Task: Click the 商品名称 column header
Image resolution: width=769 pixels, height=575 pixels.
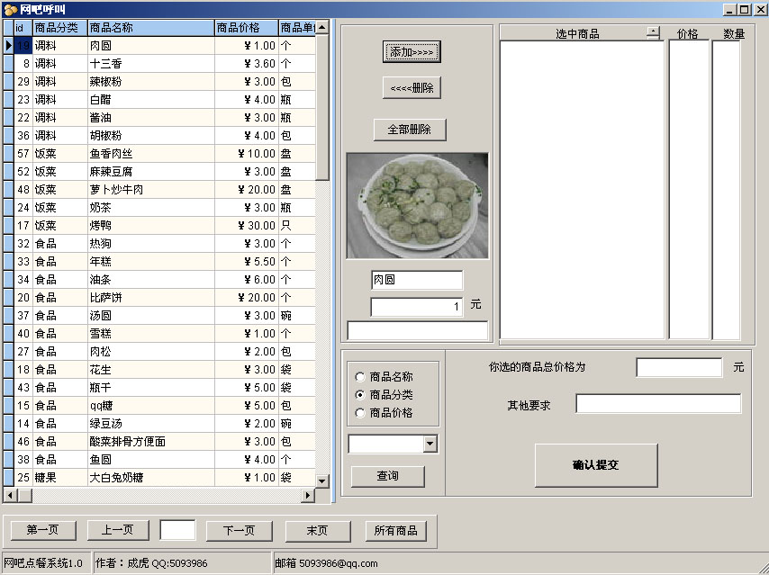Action: [x=149, y=28]
